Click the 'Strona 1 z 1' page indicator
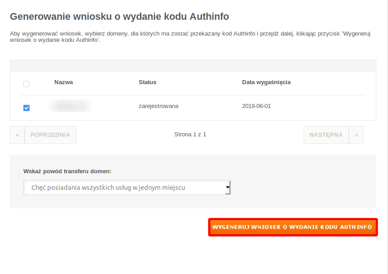 [x=190, y=135]
